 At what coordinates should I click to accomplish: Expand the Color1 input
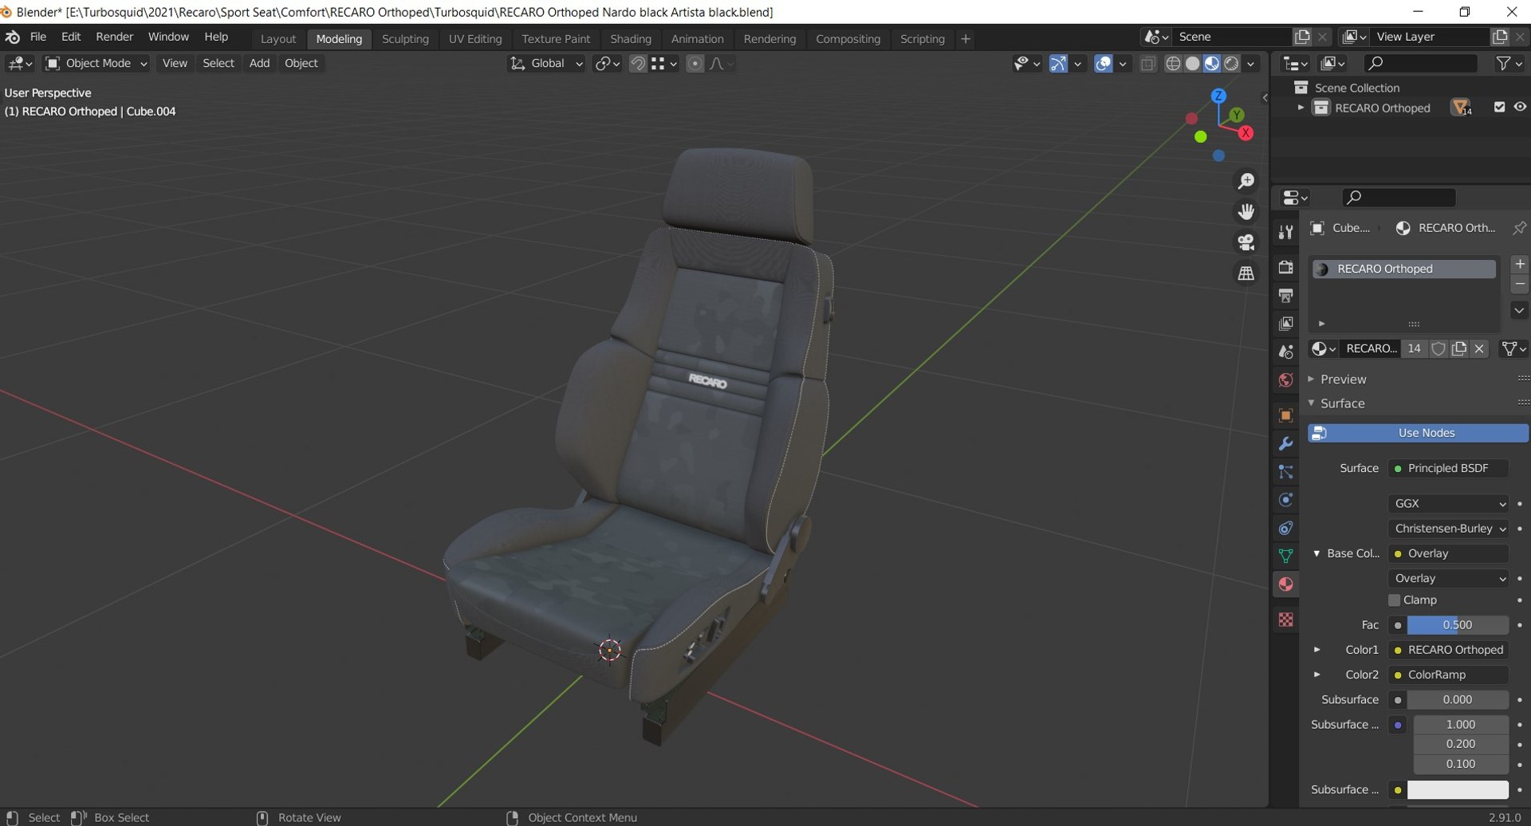[1317, 650]
